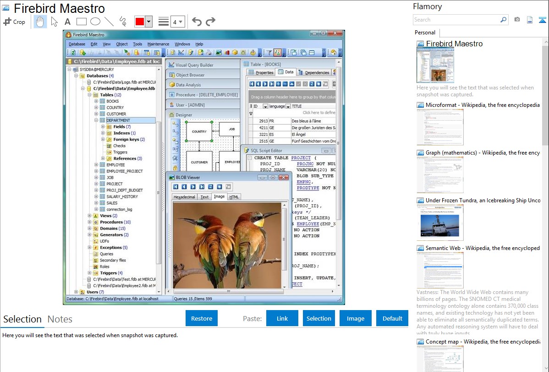
Task: Click the Paste Default button
Action: pyautogui.click(x=392, y=318)
